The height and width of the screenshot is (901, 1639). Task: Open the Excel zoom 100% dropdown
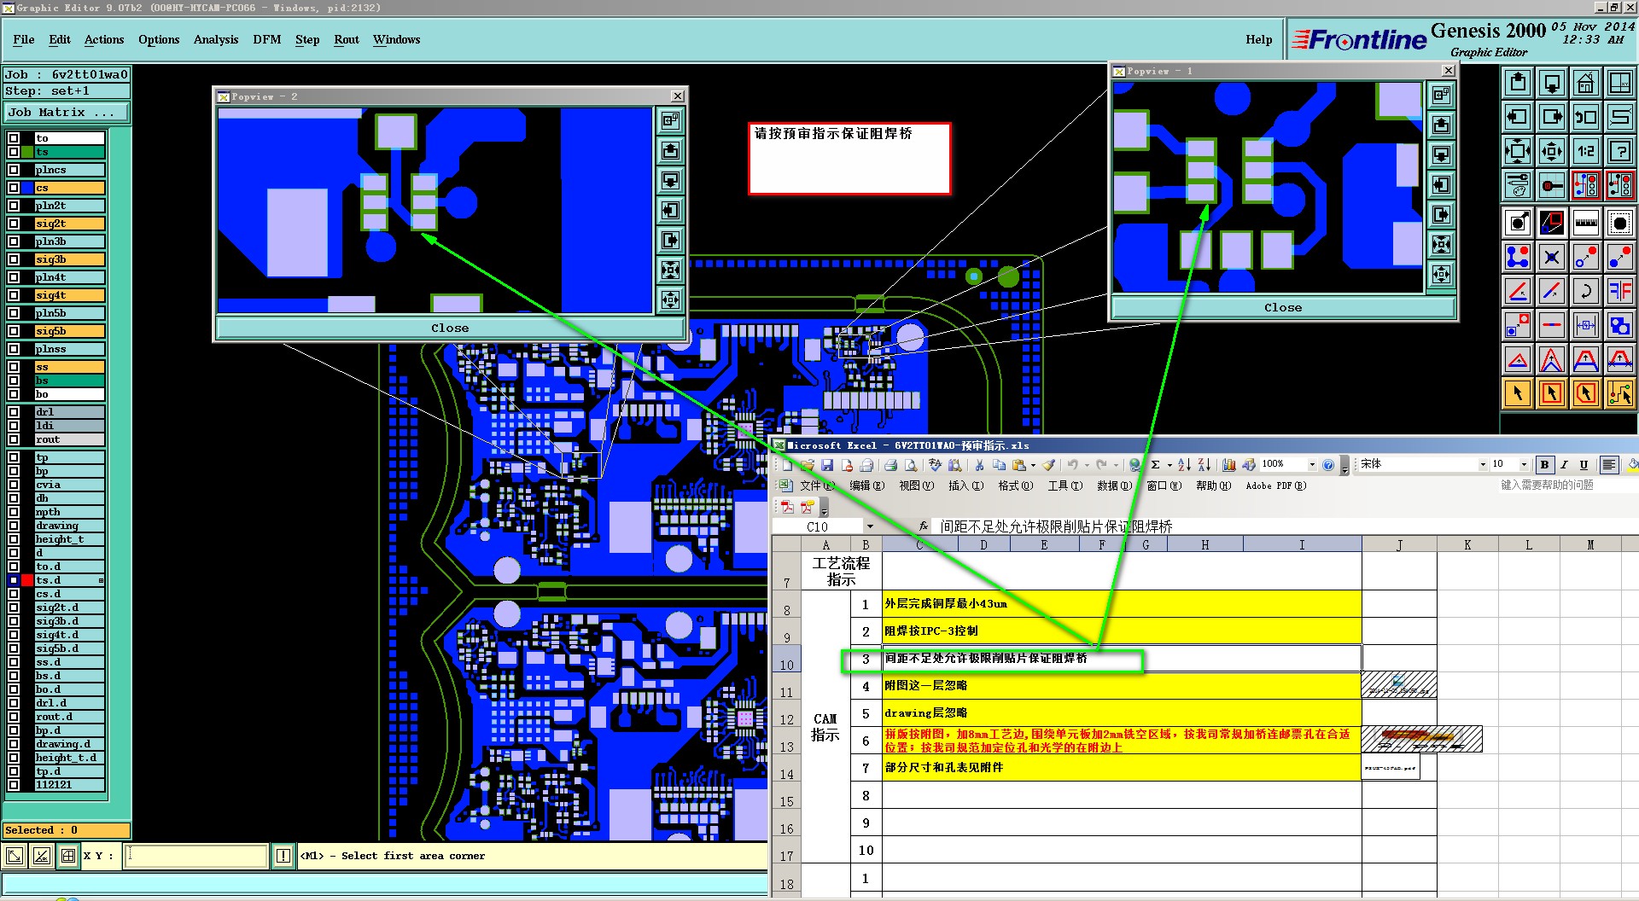tap(1312, 465)
